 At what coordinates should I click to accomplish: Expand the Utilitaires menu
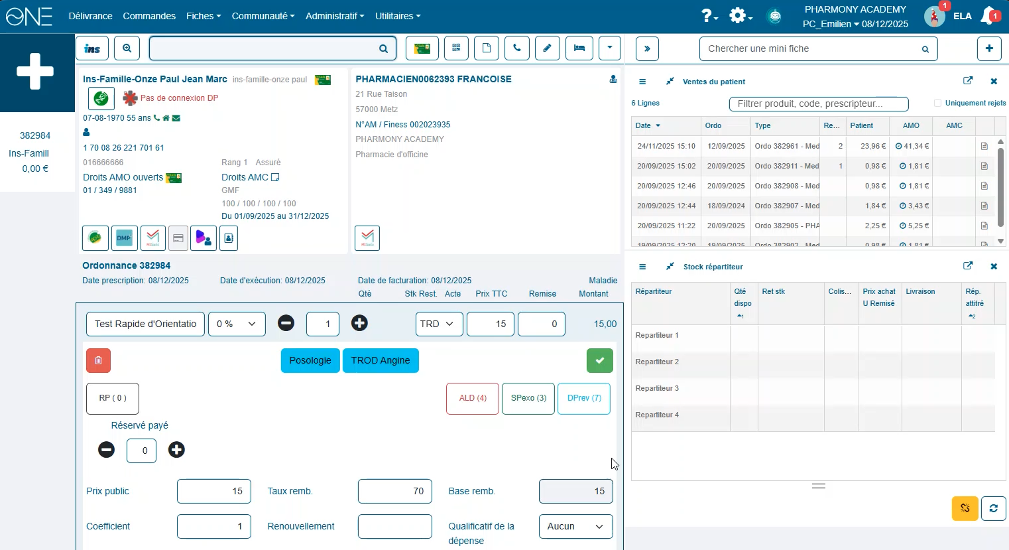coord(398,16)
